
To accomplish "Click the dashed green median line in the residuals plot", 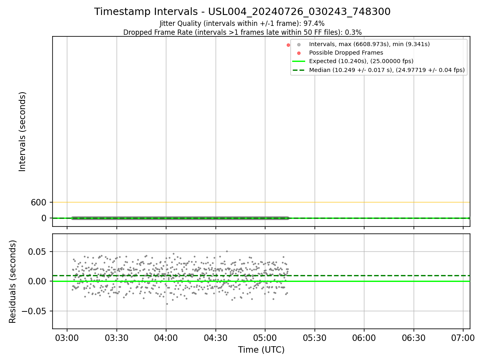I will [x=261, y=276].
